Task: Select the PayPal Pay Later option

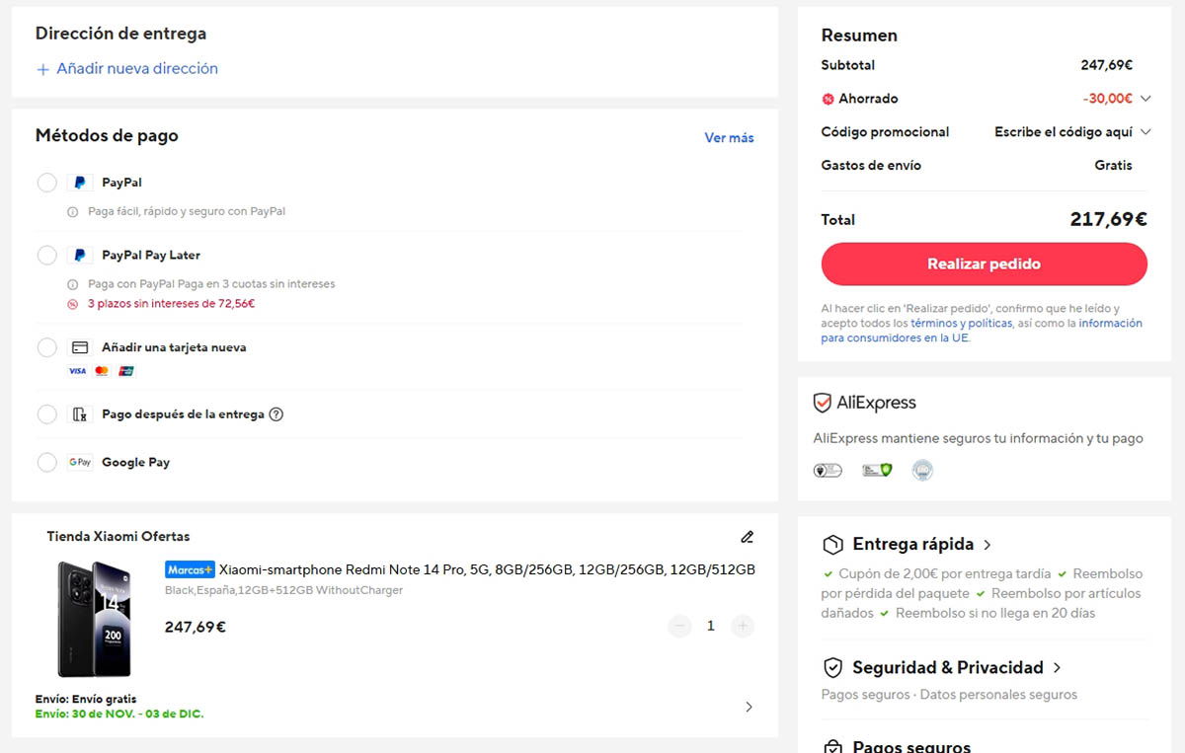Action: 46,255
